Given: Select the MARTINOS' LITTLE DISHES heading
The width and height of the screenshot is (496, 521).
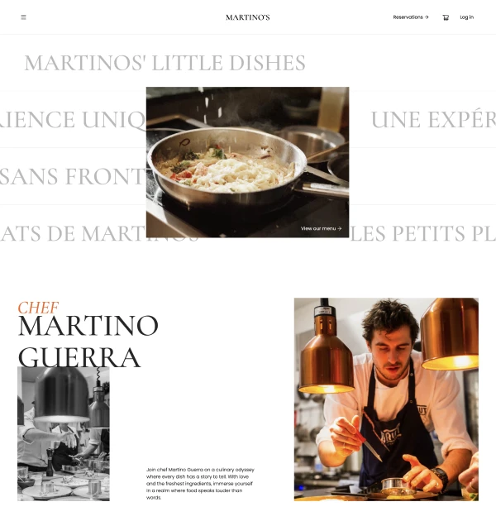Looking at the screenshot, I should click(x=165, y=63).
